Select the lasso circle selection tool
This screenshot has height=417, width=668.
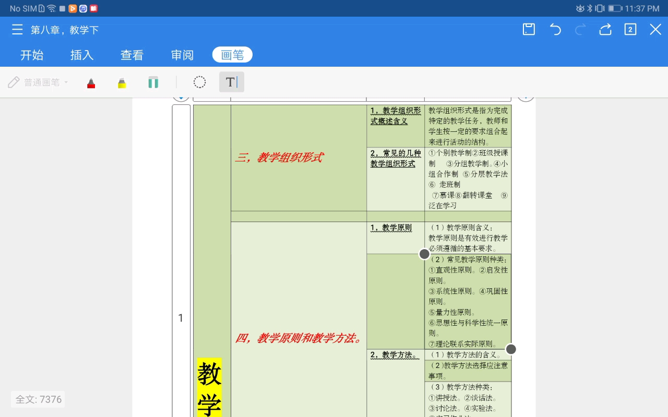[x=199, y=82]
